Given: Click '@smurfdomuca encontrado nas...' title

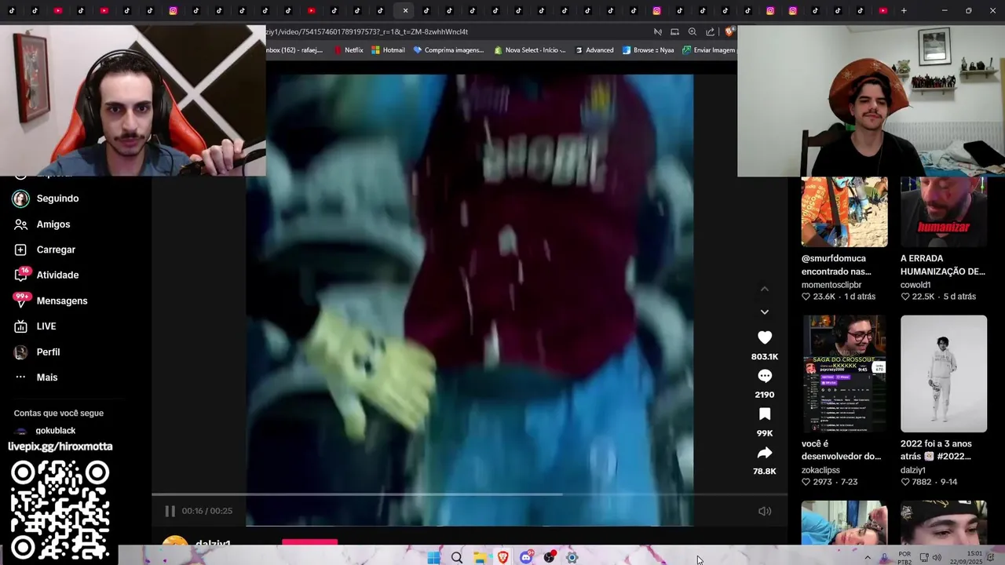Looking at the screenshot, I should 836,265.
